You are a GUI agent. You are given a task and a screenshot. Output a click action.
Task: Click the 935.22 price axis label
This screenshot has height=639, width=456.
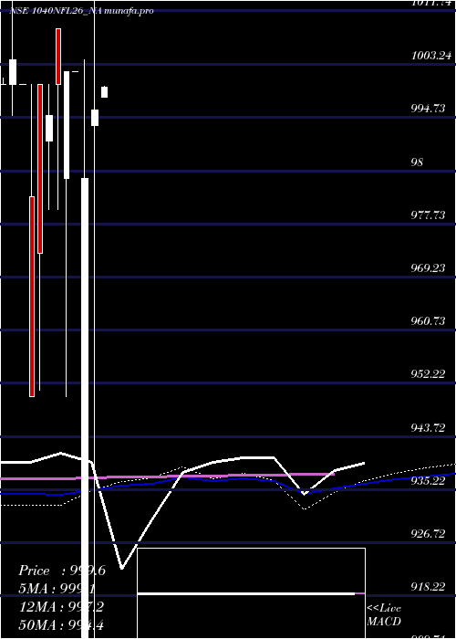click(x=428, y=480)
